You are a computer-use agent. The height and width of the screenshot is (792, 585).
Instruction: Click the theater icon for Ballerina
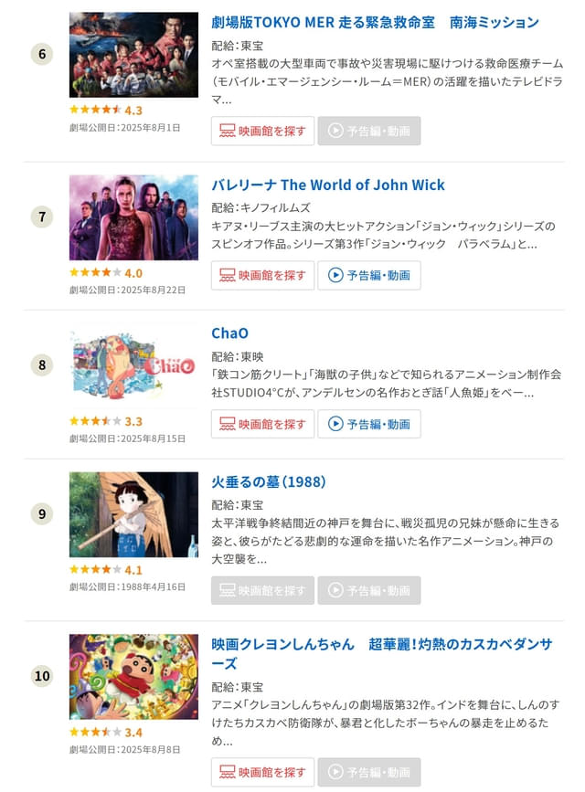point(228,275)
